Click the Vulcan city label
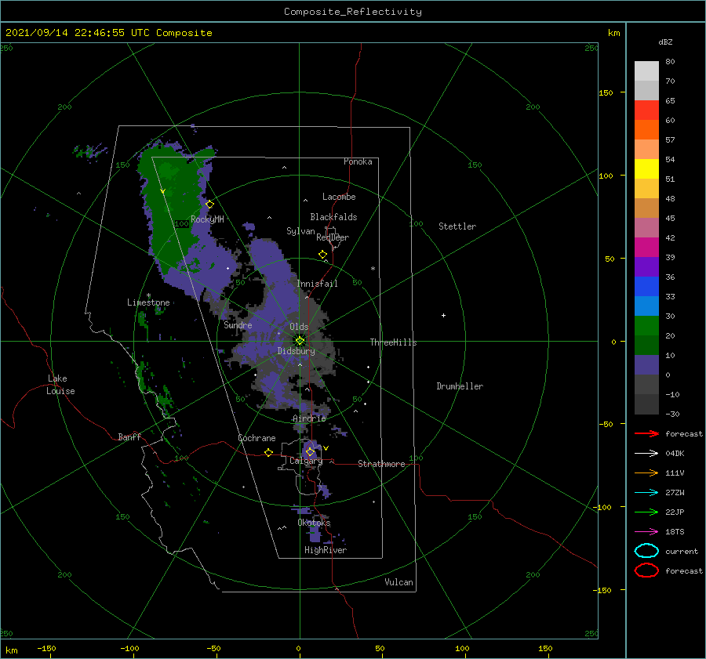Viewport: 706px width, 659px height. [x=399, y=582]
